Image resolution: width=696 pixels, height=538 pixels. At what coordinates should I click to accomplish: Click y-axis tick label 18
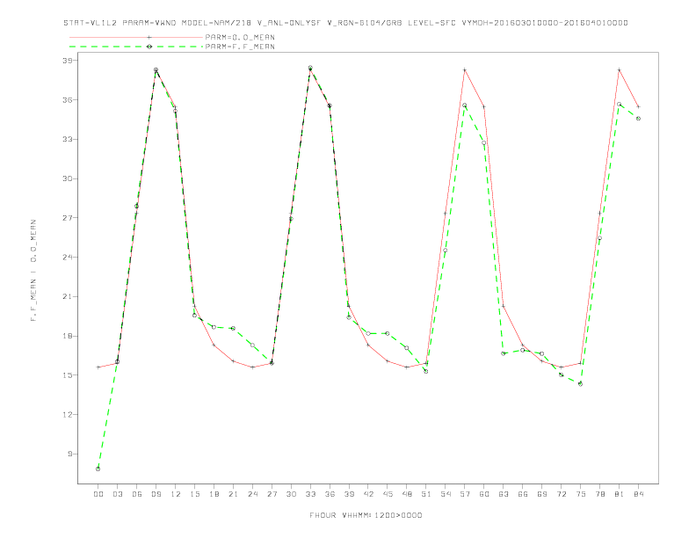pos(67,336)
